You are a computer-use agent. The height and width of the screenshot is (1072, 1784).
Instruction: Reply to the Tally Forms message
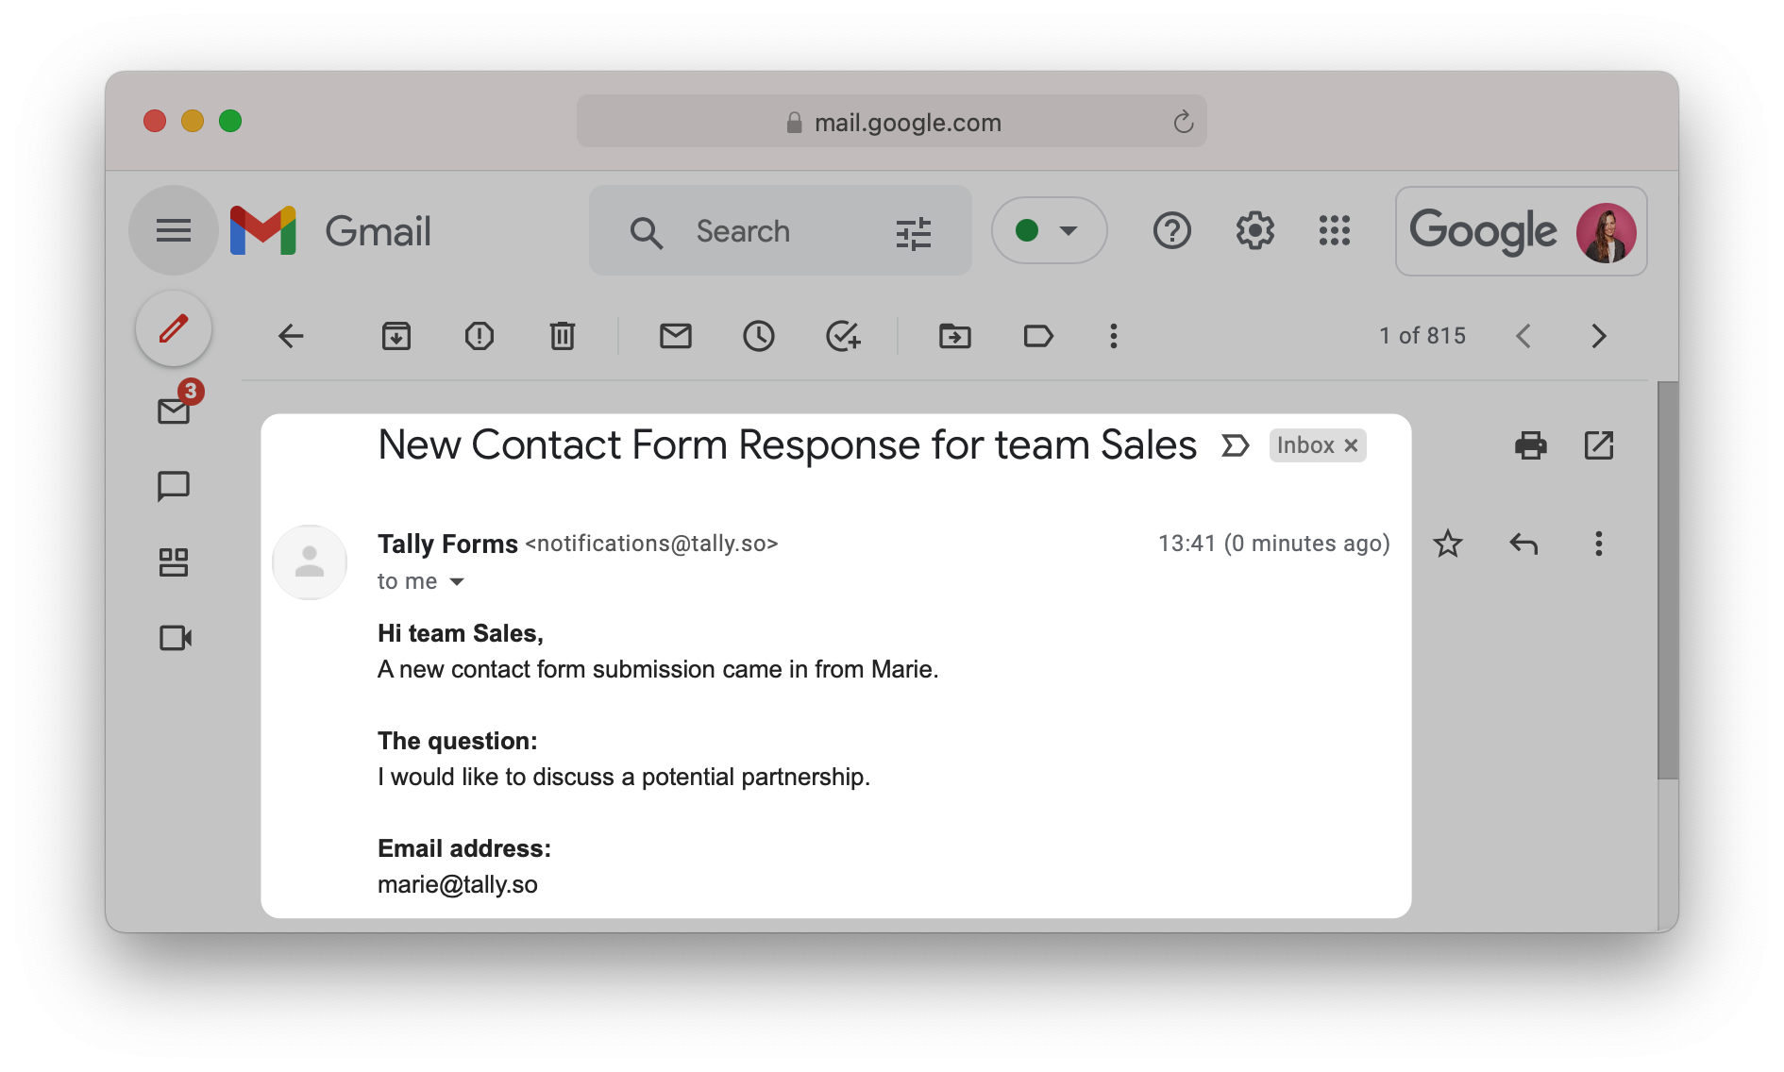tap(1523, 544)
